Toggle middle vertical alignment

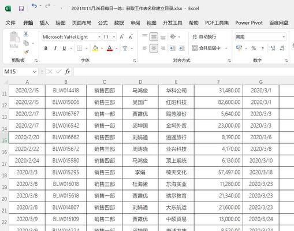(154, 37)
